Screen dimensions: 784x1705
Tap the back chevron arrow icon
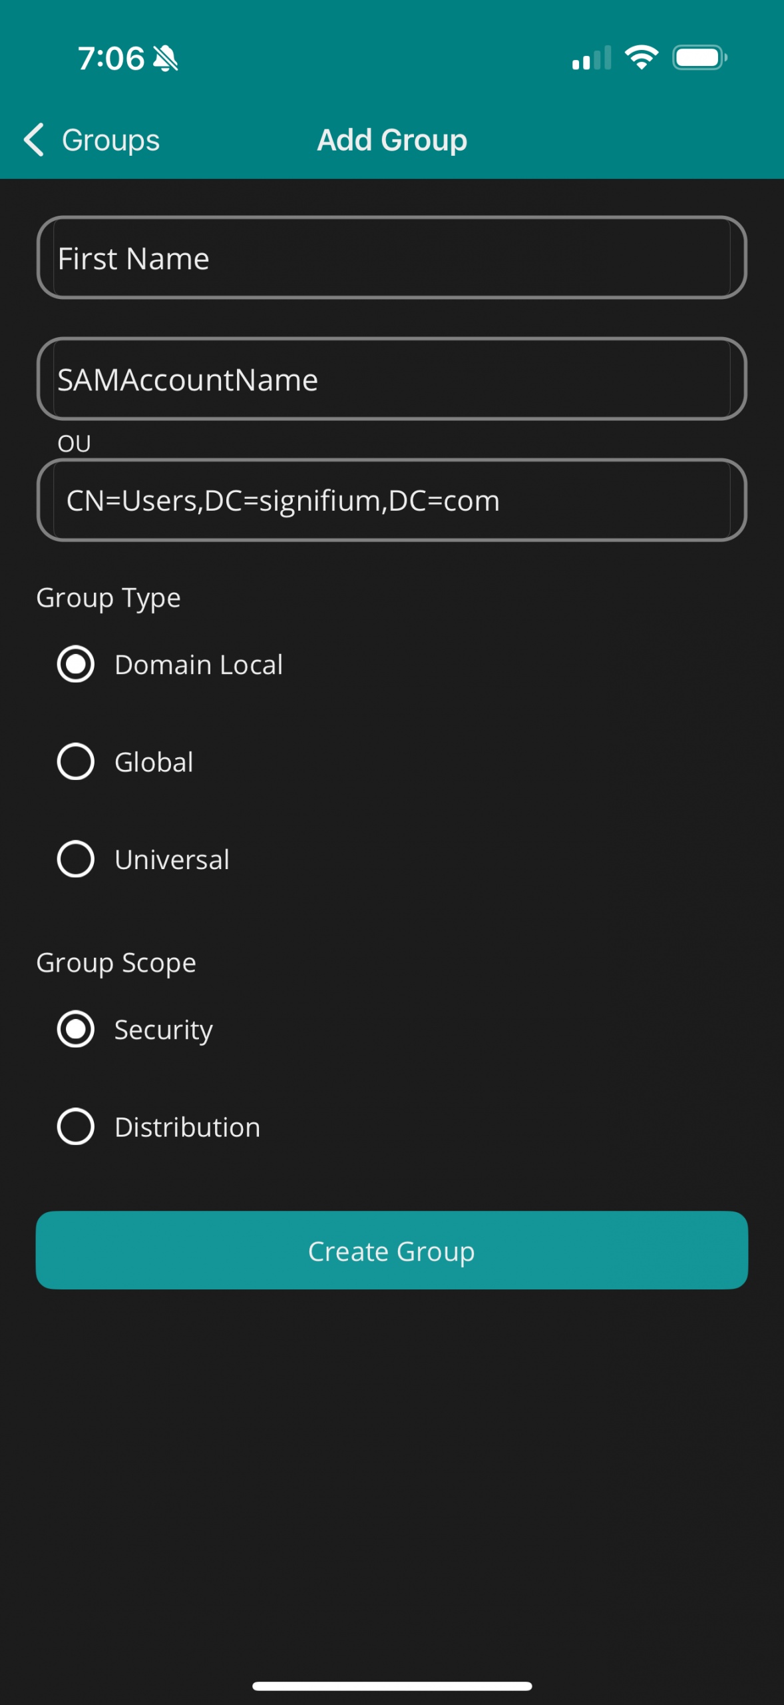[x=34, y=140]
